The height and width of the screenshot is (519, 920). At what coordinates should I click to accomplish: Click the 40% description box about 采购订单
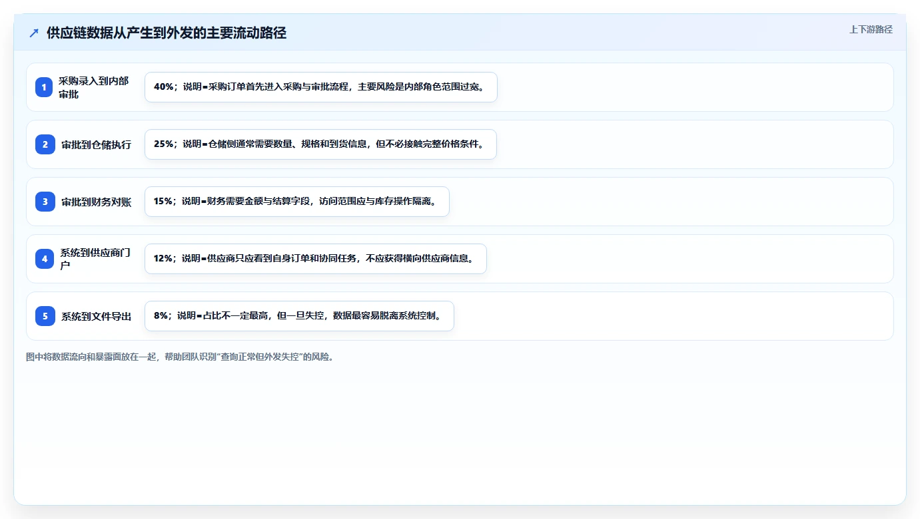[321, 87]
